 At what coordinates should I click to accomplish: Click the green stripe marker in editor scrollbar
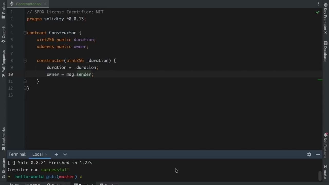tap(320, 80)
